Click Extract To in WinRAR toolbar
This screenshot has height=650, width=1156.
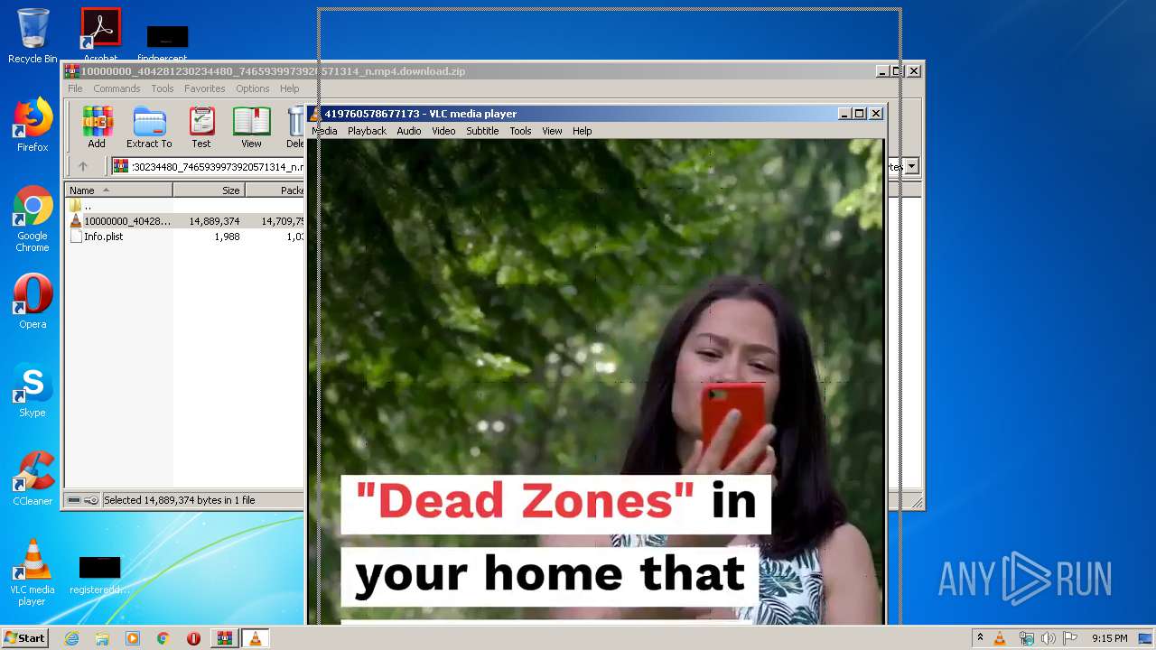(149, 127)
